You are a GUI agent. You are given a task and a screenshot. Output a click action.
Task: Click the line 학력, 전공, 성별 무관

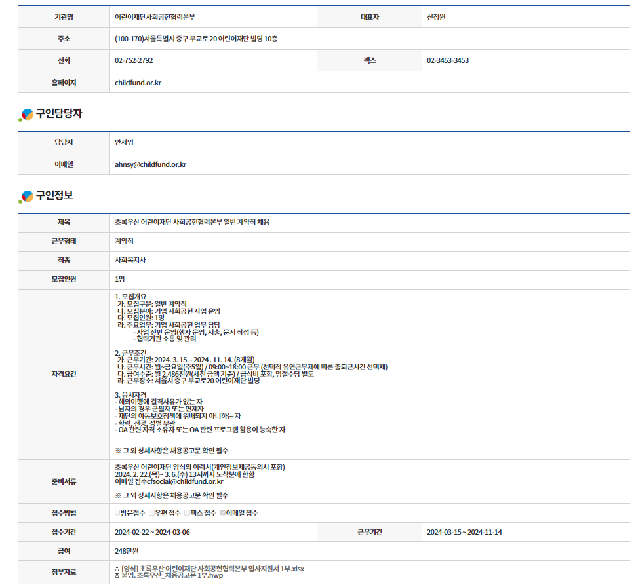coord(145,423)
